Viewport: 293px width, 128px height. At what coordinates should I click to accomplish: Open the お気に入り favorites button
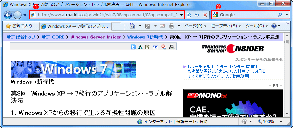tap(19, 26)
